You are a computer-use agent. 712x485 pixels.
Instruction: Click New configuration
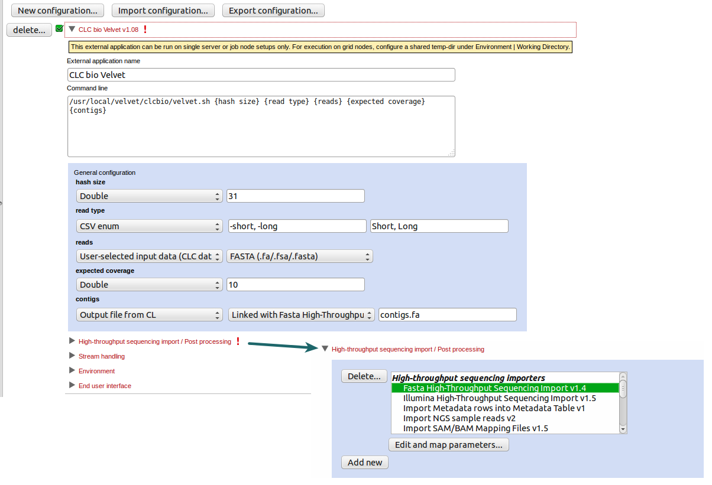pos(57,10)
